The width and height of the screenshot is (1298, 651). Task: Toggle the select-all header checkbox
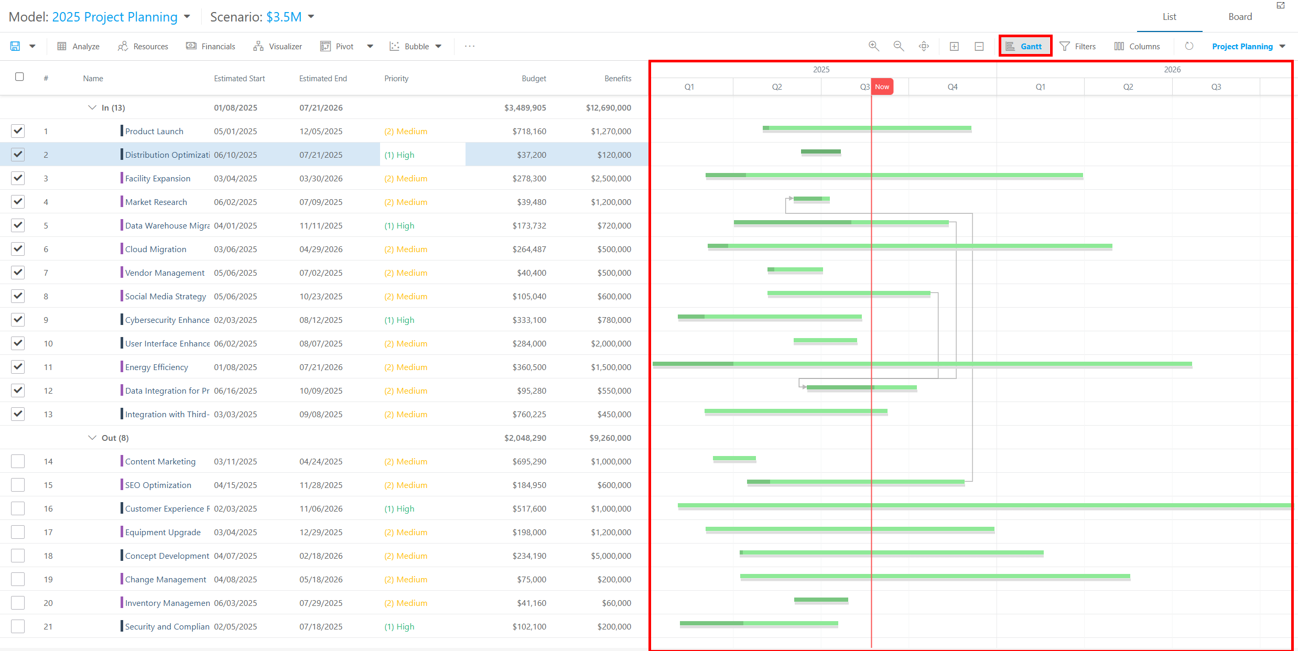click(x=19, y=77)
